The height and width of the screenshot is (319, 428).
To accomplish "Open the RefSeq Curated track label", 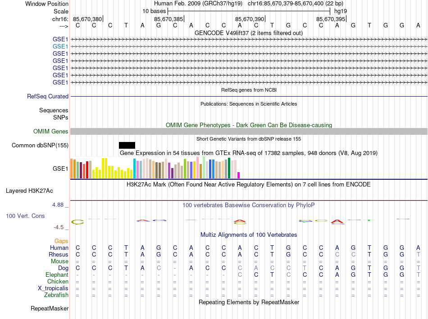I will [48, 96].
